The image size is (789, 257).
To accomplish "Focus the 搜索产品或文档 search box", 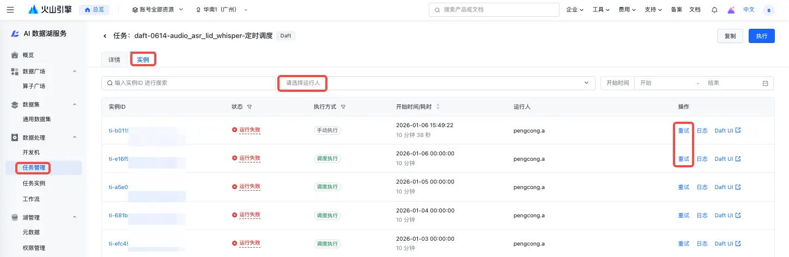I will pos(494,10).
